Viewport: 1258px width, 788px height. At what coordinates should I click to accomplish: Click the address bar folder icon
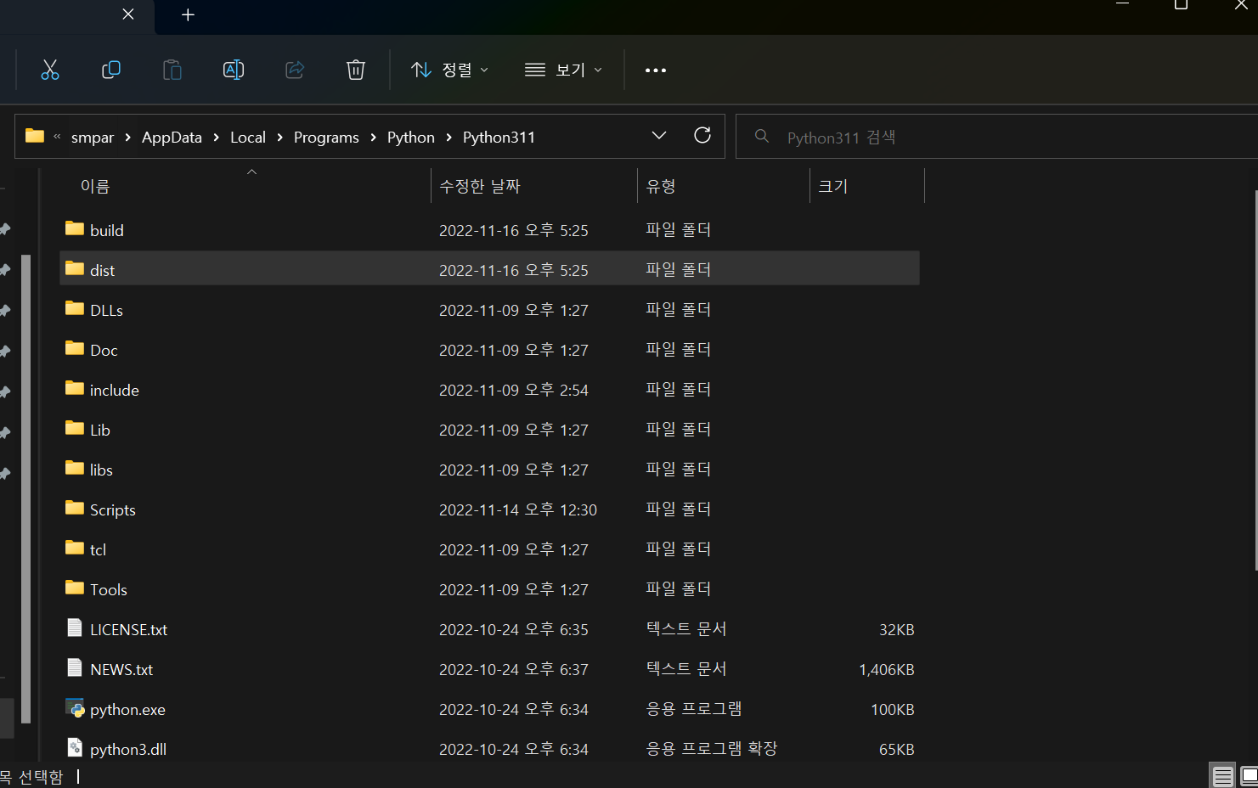click(x=35, y=136)
